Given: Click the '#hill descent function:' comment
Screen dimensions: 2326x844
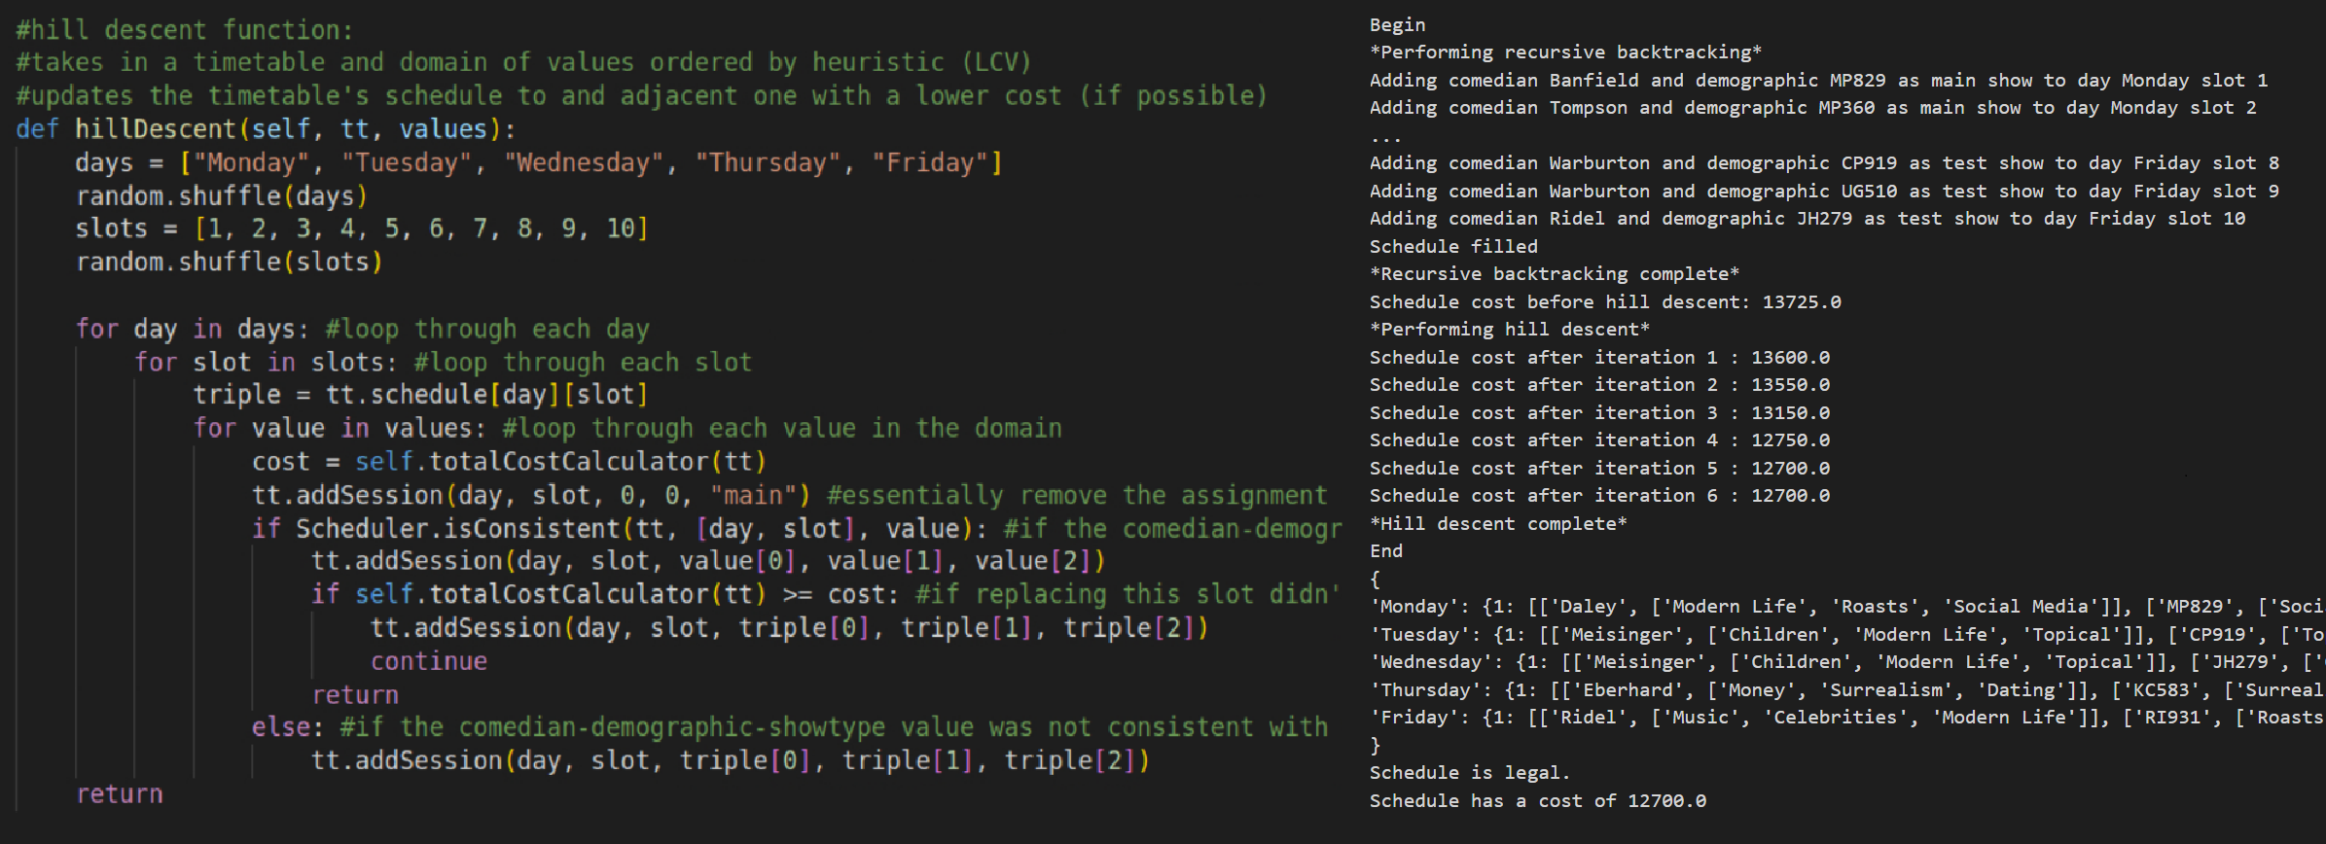Looking at the screenshot, I should click(x=185, y=30).
